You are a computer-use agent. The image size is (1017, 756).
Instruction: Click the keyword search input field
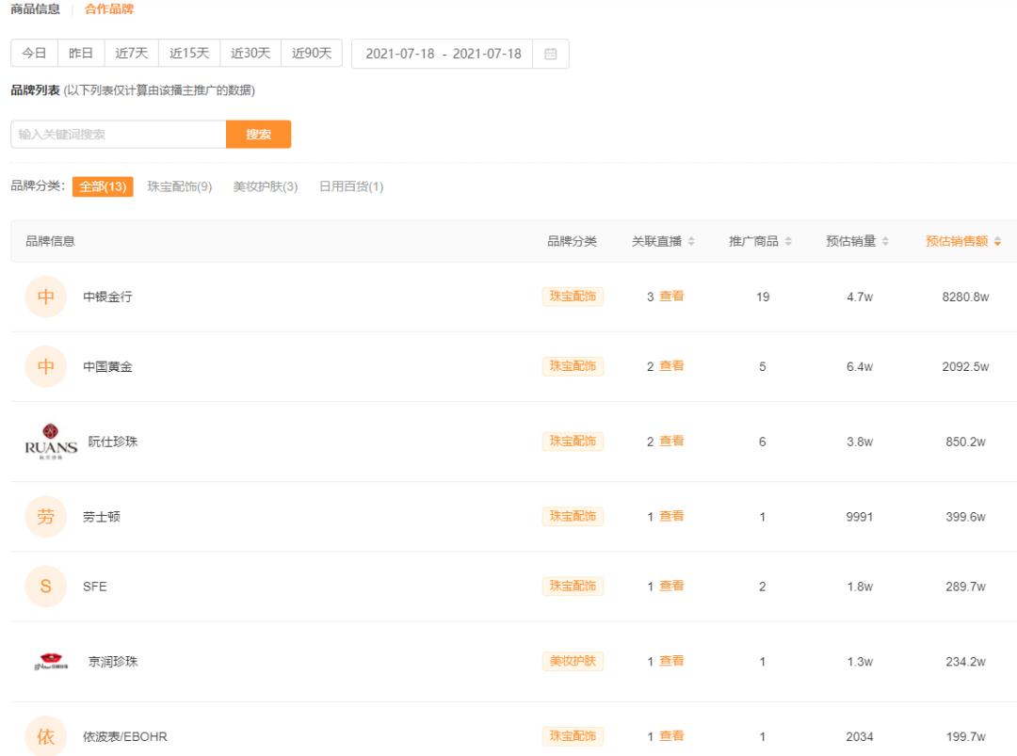[x=113, y=134]
